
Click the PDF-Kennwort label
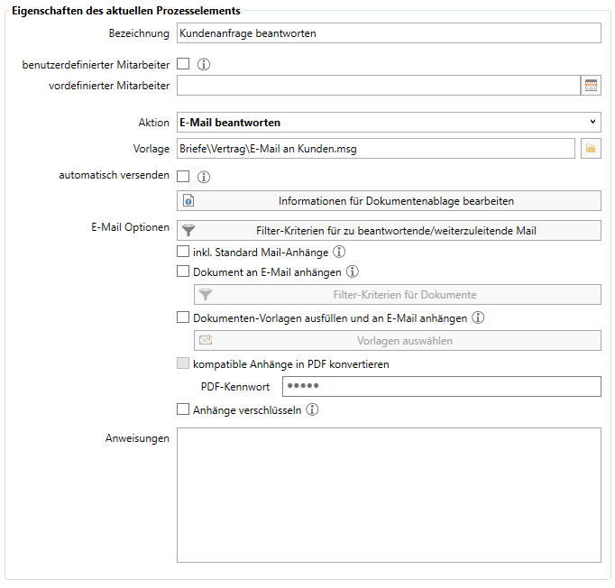[235, 387]
